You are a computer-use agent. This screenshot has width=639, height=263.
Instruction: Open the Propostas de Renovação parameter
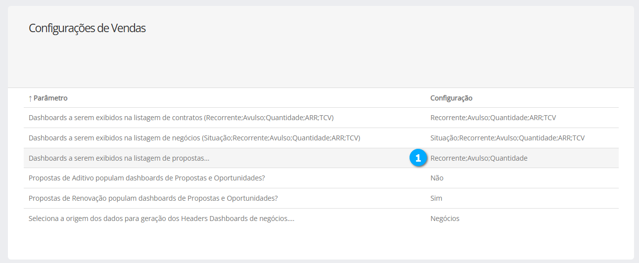coord(153,198)
